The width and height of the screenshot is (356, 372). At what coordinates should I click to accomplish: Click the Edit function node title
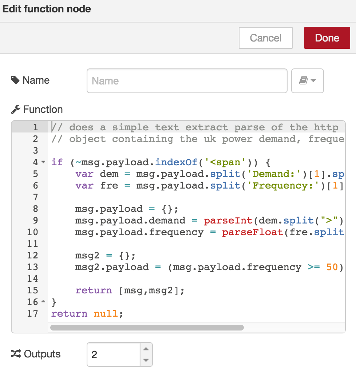(47, 9)
